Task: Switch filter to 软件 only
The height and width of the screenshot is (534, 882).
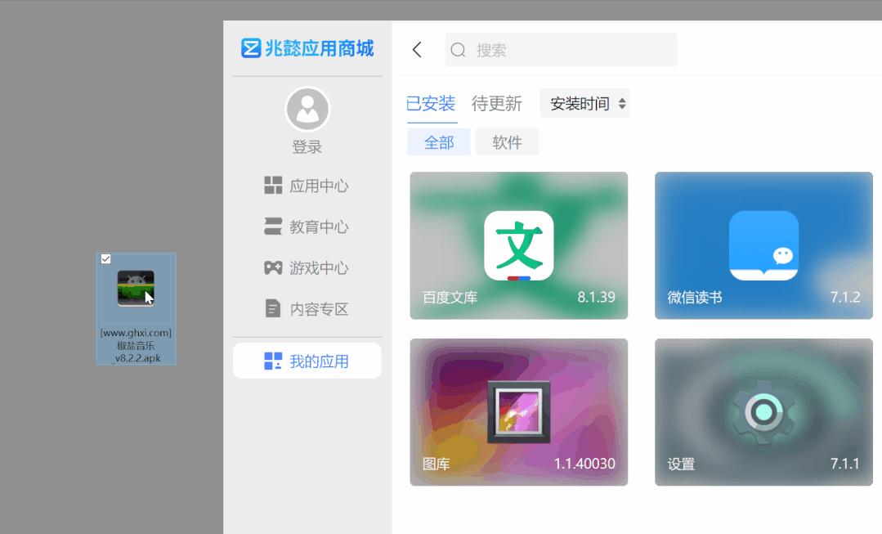Action: 507,141
